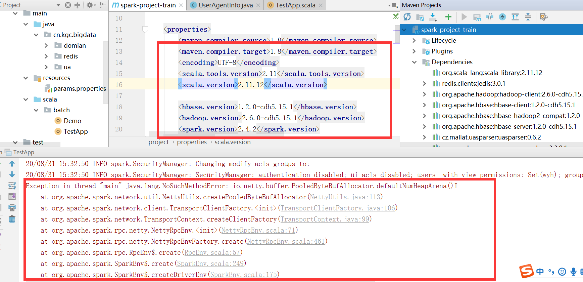This screenshot has height=282, width=583.
Task: Click Download Sources and Documentation icon
Action: click(x=433, y=17)
